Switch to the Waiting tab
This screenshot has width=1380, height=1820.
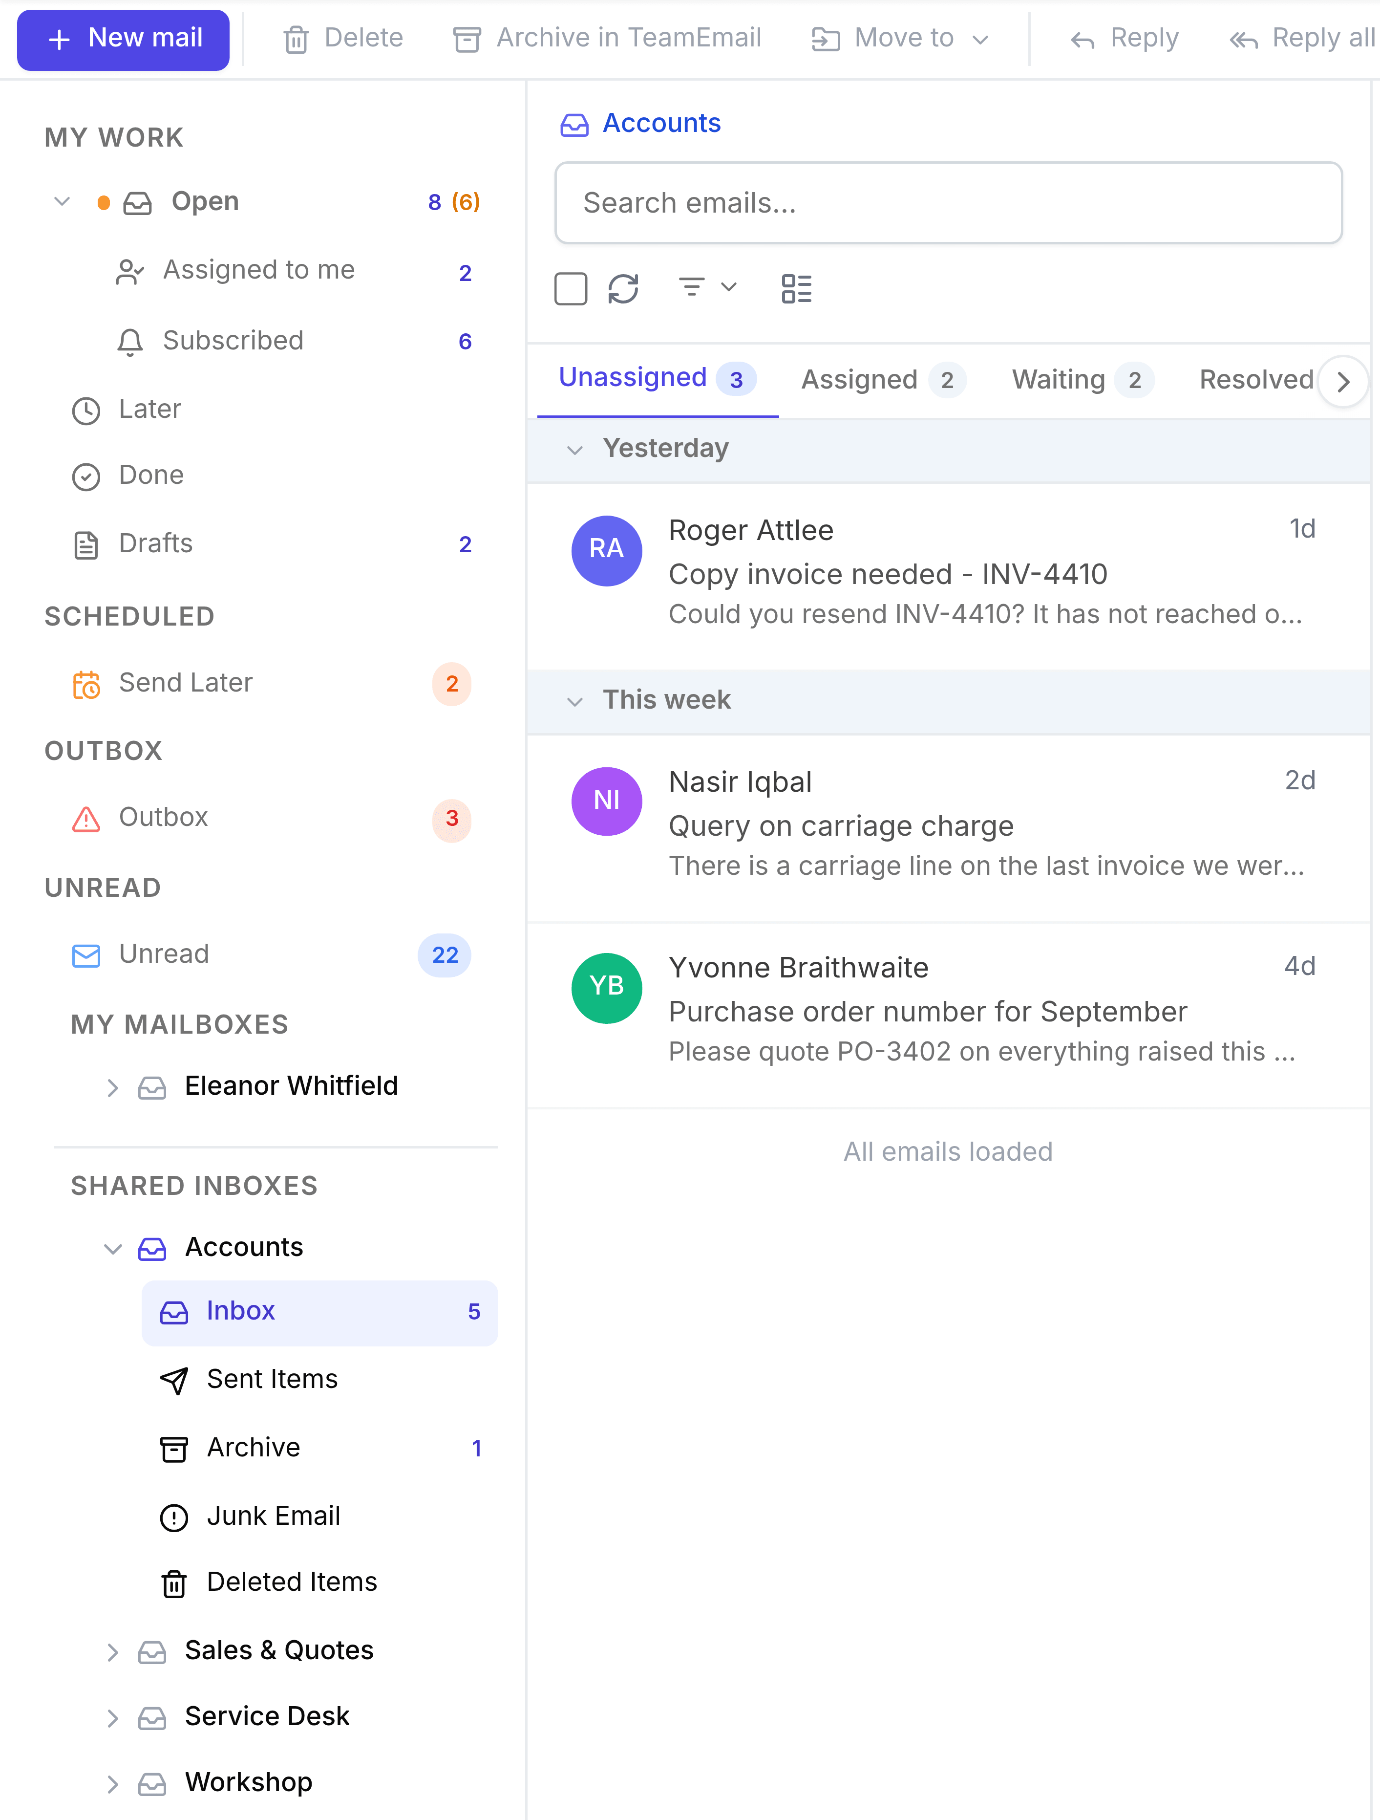(1083, 379)
